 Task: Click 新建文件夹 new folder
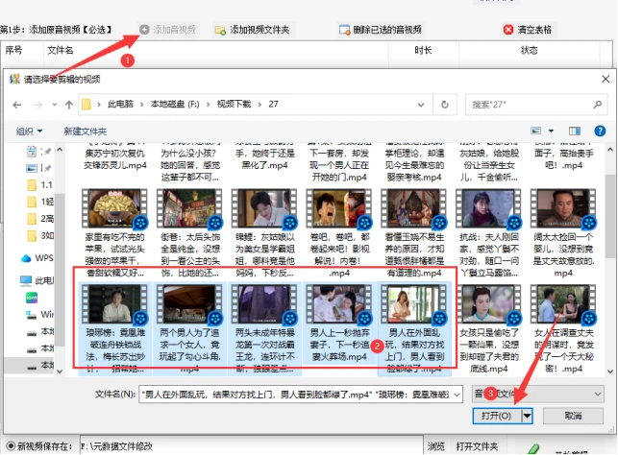click(x=86, y=132)
